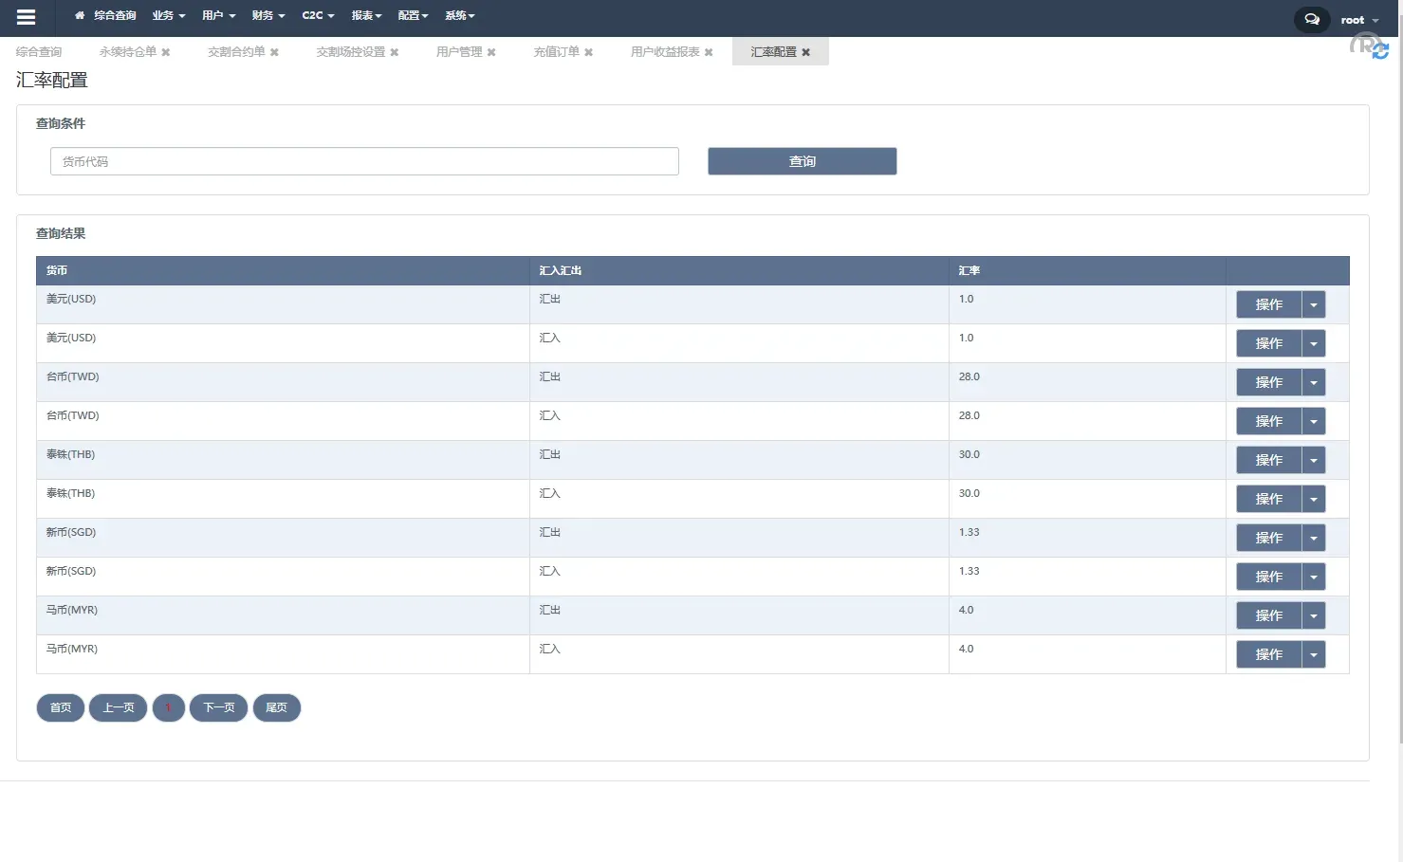1403x862 pixels.
Task: Switch to the 永续持仓单 tab
Action: click(126, 52)
